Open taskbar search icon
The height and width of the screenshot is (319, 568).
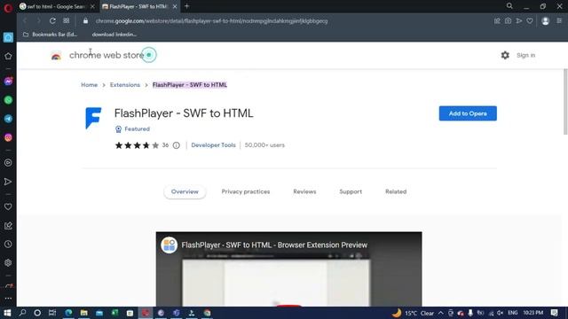22,313
